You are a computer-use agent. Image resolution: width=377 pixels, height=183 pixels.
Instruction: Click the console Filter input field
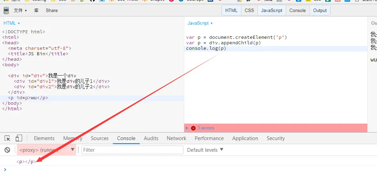132,150
